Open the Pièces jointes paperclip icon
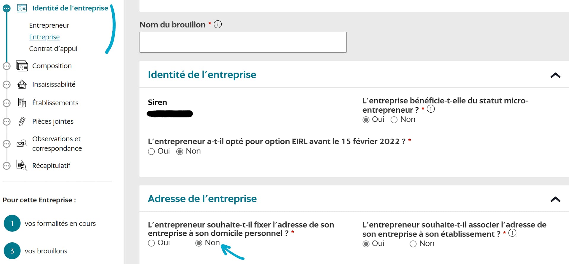Image resolution: width=569 pixels, height=264 pixels. 21,121
